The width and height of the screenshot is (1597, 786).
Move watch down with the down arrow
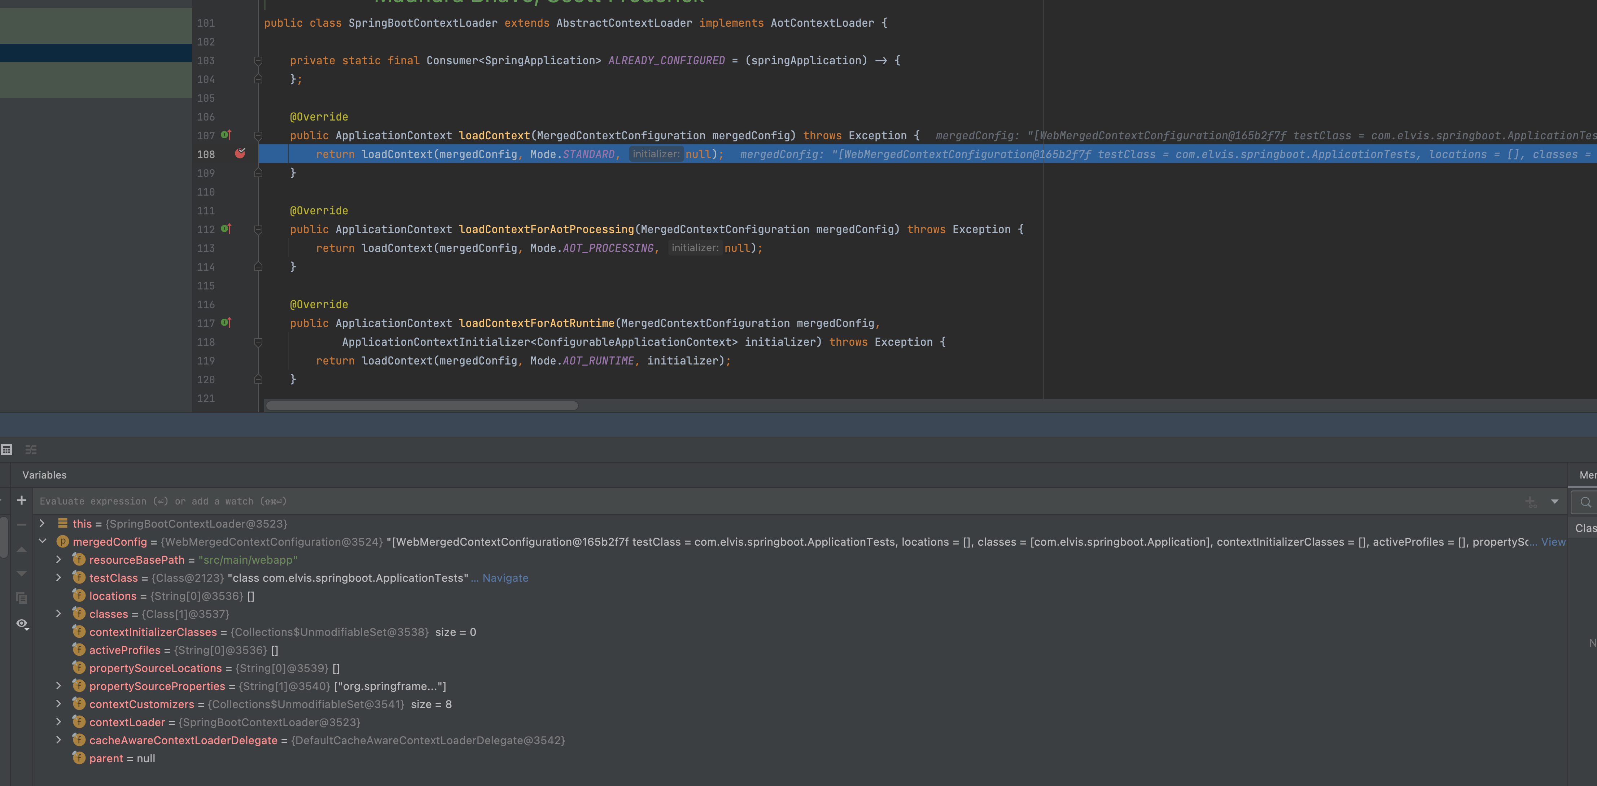(22, 573)
